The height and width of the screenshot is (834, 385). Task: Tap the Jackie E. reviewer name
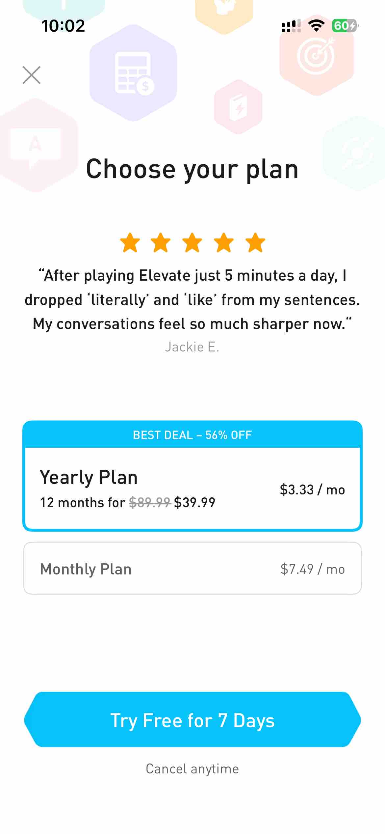(192, 347)
